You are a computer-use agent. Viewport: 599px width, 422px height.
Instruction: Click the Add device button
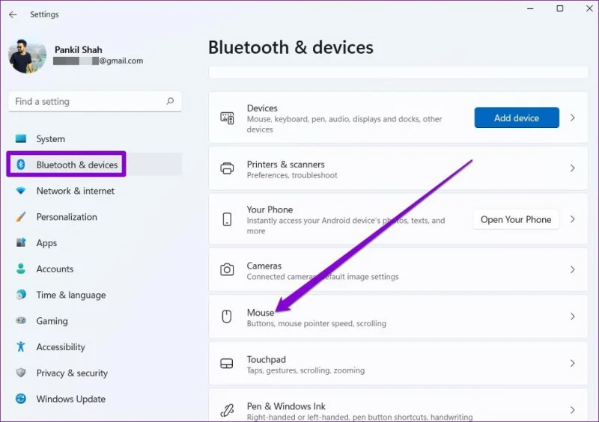(x=517, y=117)
